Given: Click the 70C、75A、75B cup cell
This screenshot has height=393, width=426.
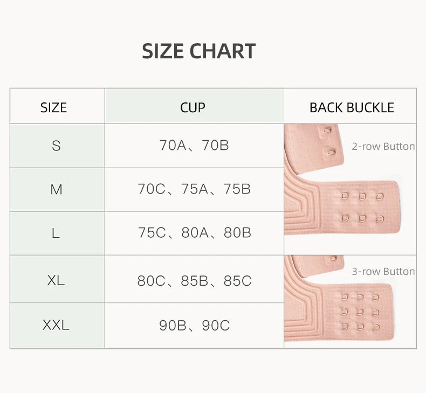Looking at the screenshot, I should click(x=194, y=190).
